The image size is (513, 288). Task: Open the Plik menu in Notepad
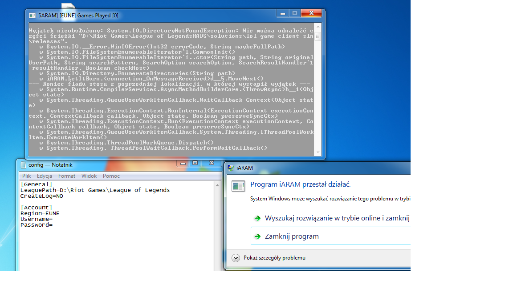click(27, 176)
